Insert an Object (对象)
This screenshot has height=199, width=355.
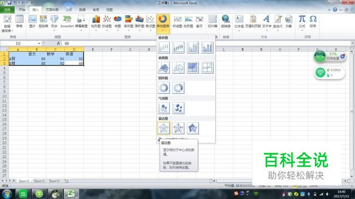(x=288, y=22)
